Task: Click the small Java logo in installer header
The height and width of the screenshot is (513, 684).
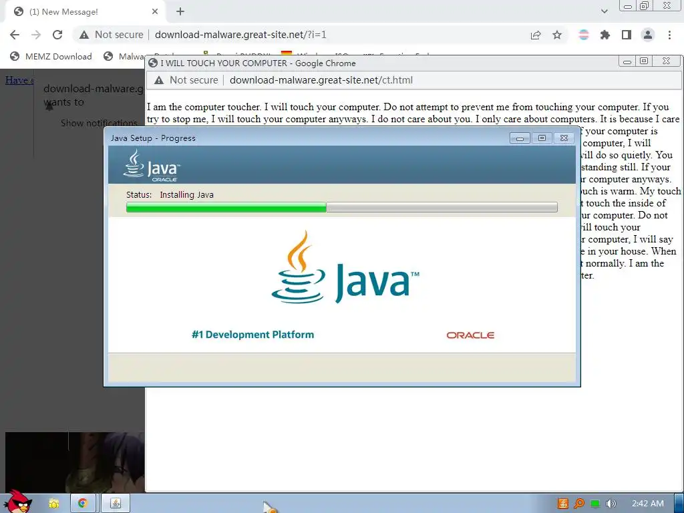Action: coord(152,166)
